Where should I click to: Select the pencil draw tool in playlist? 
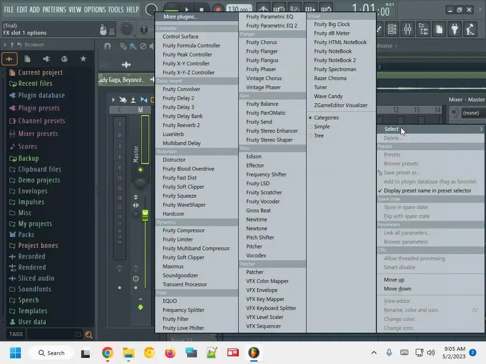point(123,46)
